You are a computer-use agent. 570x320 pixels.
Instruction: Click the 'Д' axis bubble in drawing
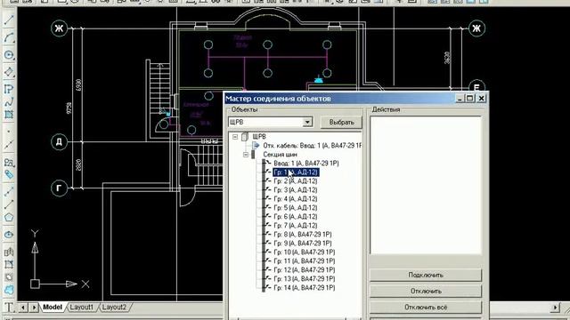click(x=60, y=142)
